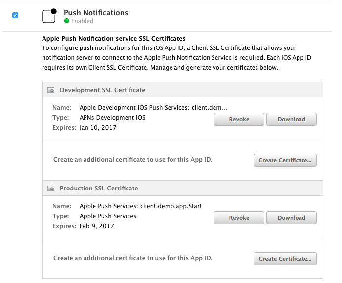
Task: Click the green Enabled status dot
Action: pyautogui.click(x=67, y=21)
